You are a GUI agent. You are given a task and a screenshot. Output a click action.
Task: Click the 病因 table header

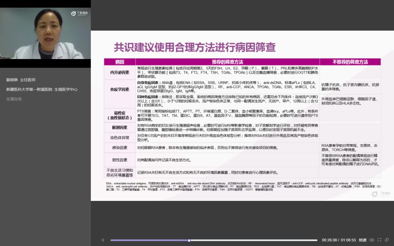[x=120, y=62]
